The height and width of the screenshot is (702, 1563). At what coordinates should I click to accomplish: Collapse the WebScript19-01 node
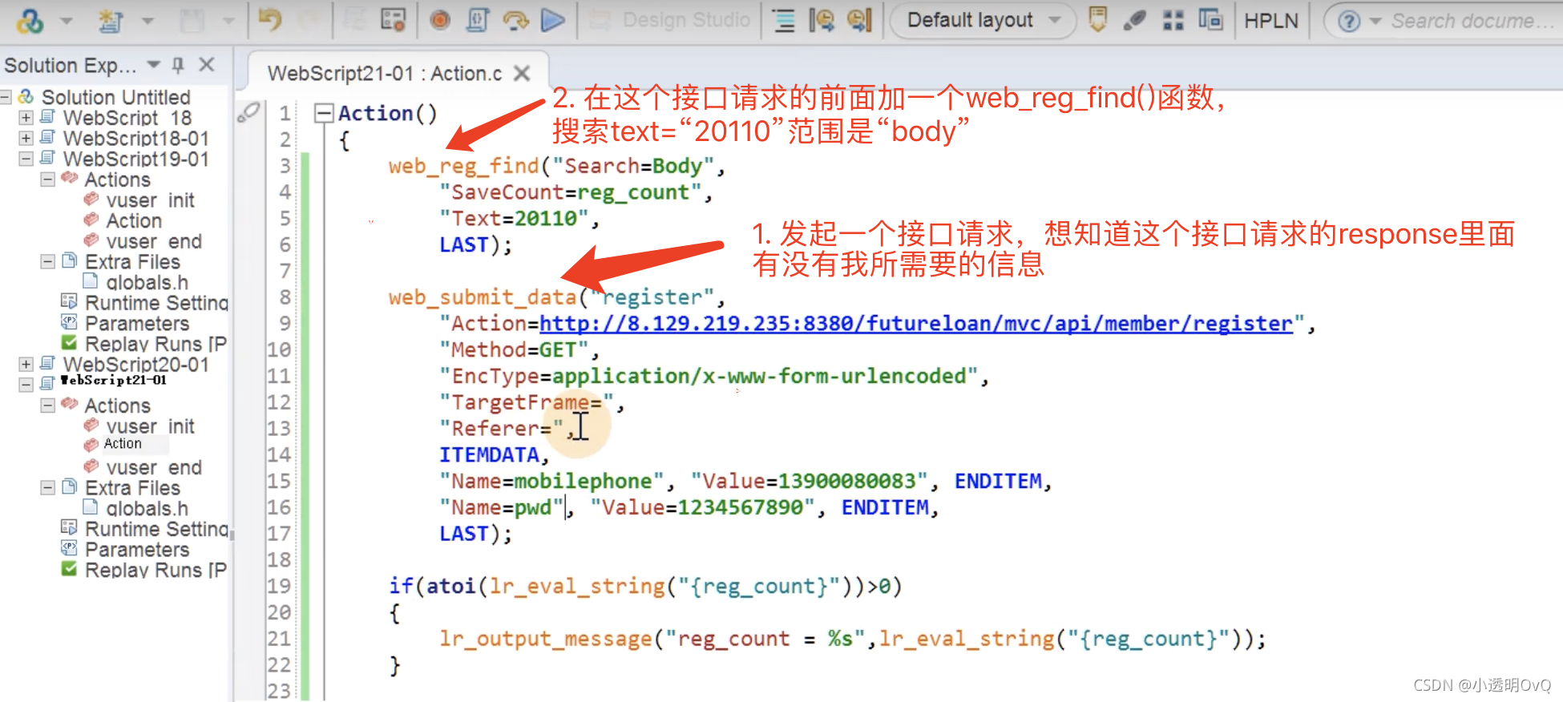tap(26, 159)
